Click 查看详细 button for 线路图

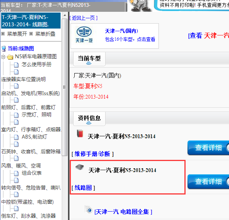208,182
